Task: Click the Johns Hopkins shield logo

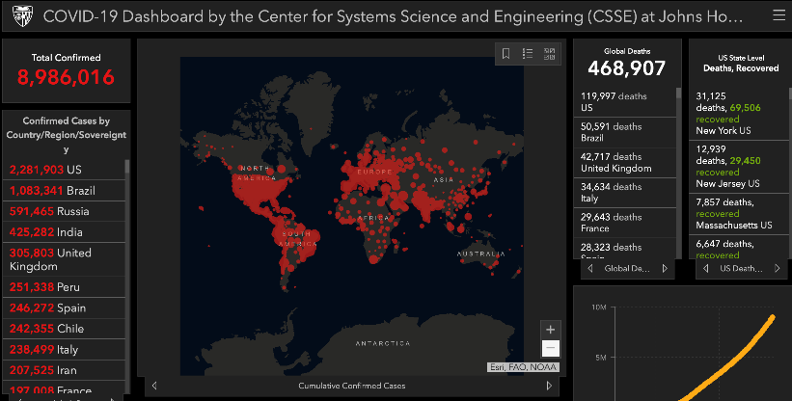Action: (22, 16)
